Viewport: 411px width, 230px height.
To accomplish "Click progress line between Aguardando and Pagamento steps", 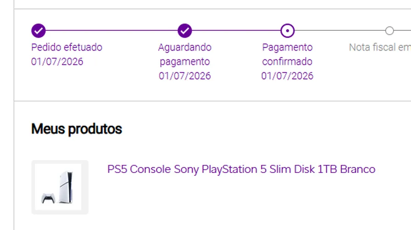I will pos(236,30).
